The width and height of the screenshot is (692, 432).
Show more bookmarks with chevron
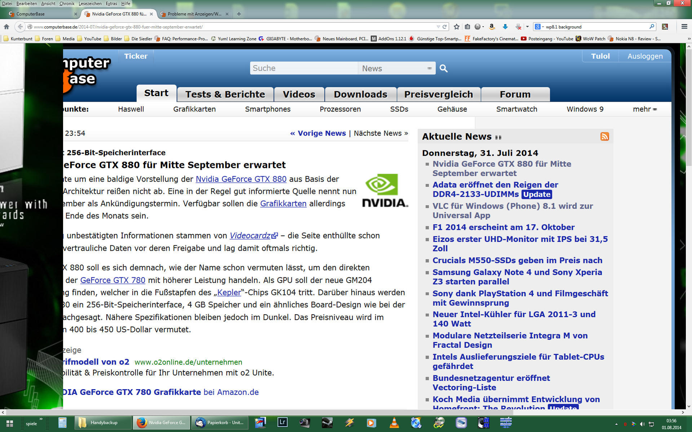[688, 39]
